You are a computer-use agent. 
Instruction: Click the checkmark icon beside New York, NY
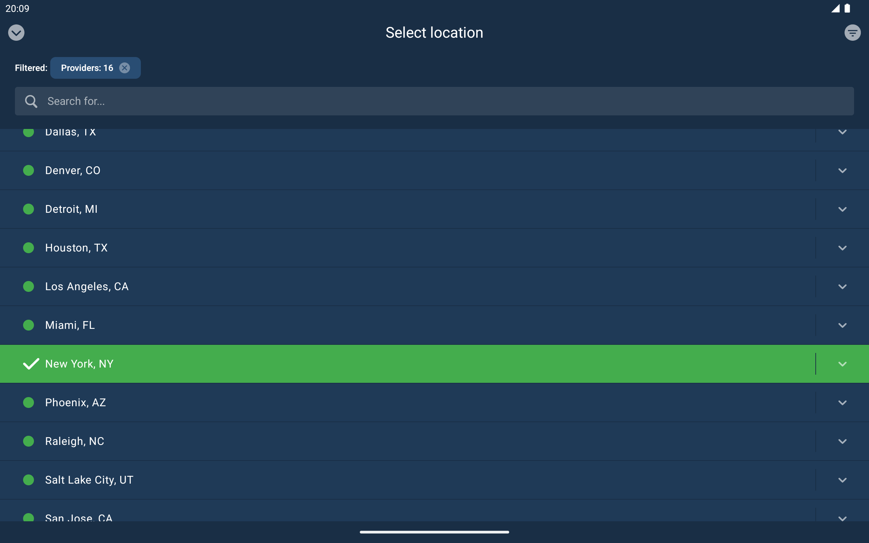(x=31, y=364)
